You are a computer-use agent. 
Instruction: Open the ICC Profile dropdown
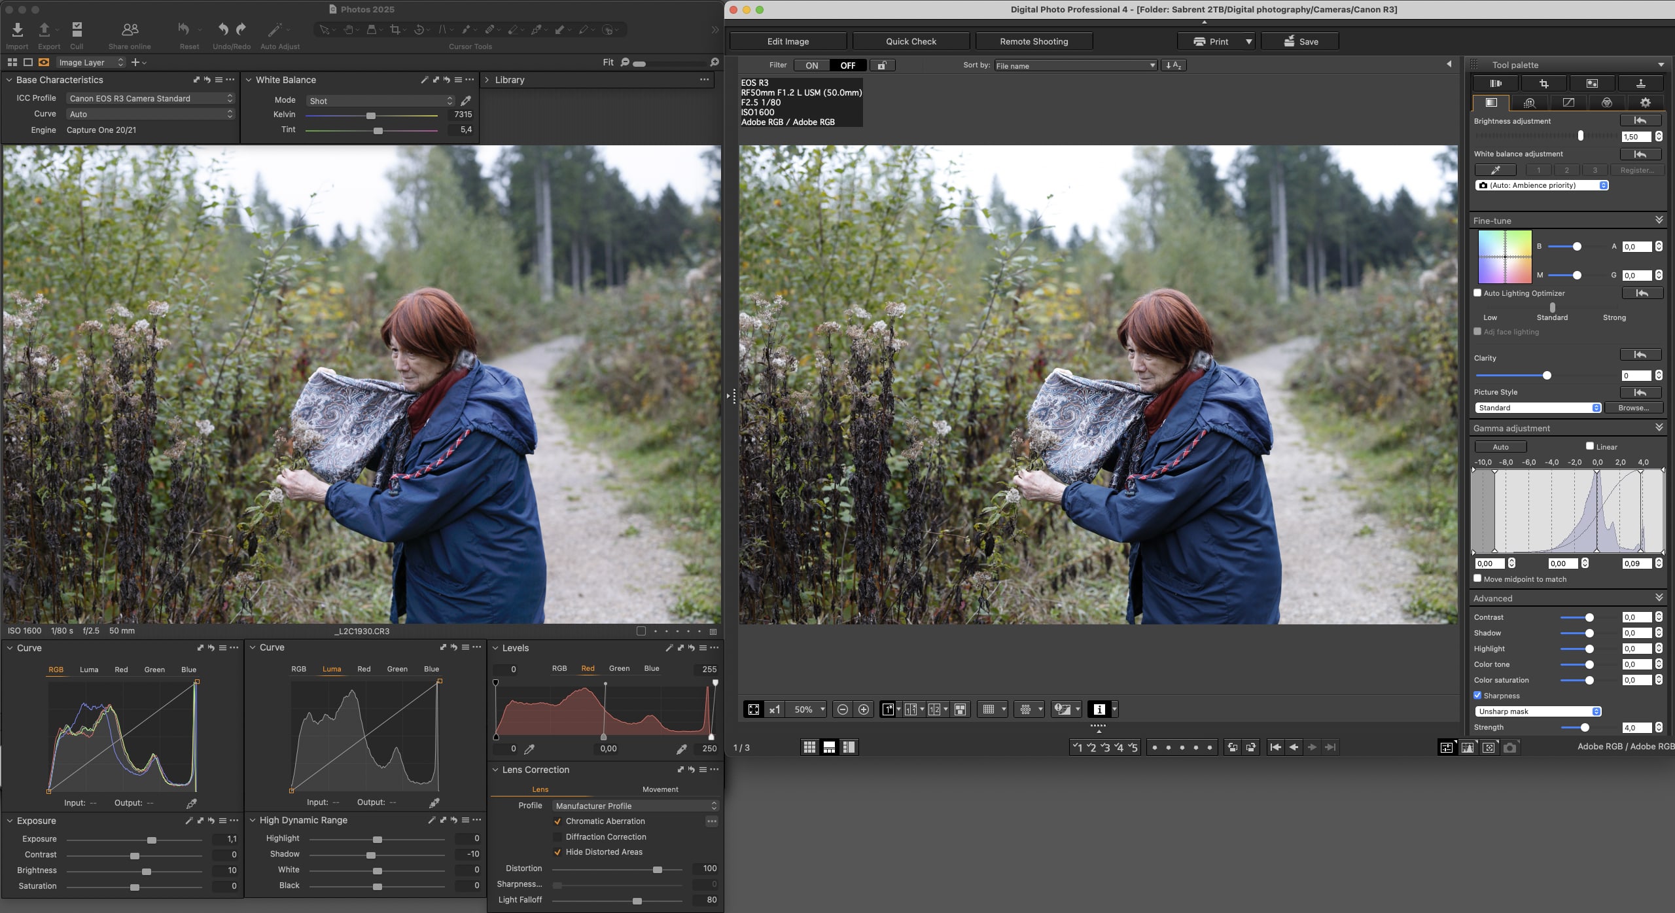point(150,98)
